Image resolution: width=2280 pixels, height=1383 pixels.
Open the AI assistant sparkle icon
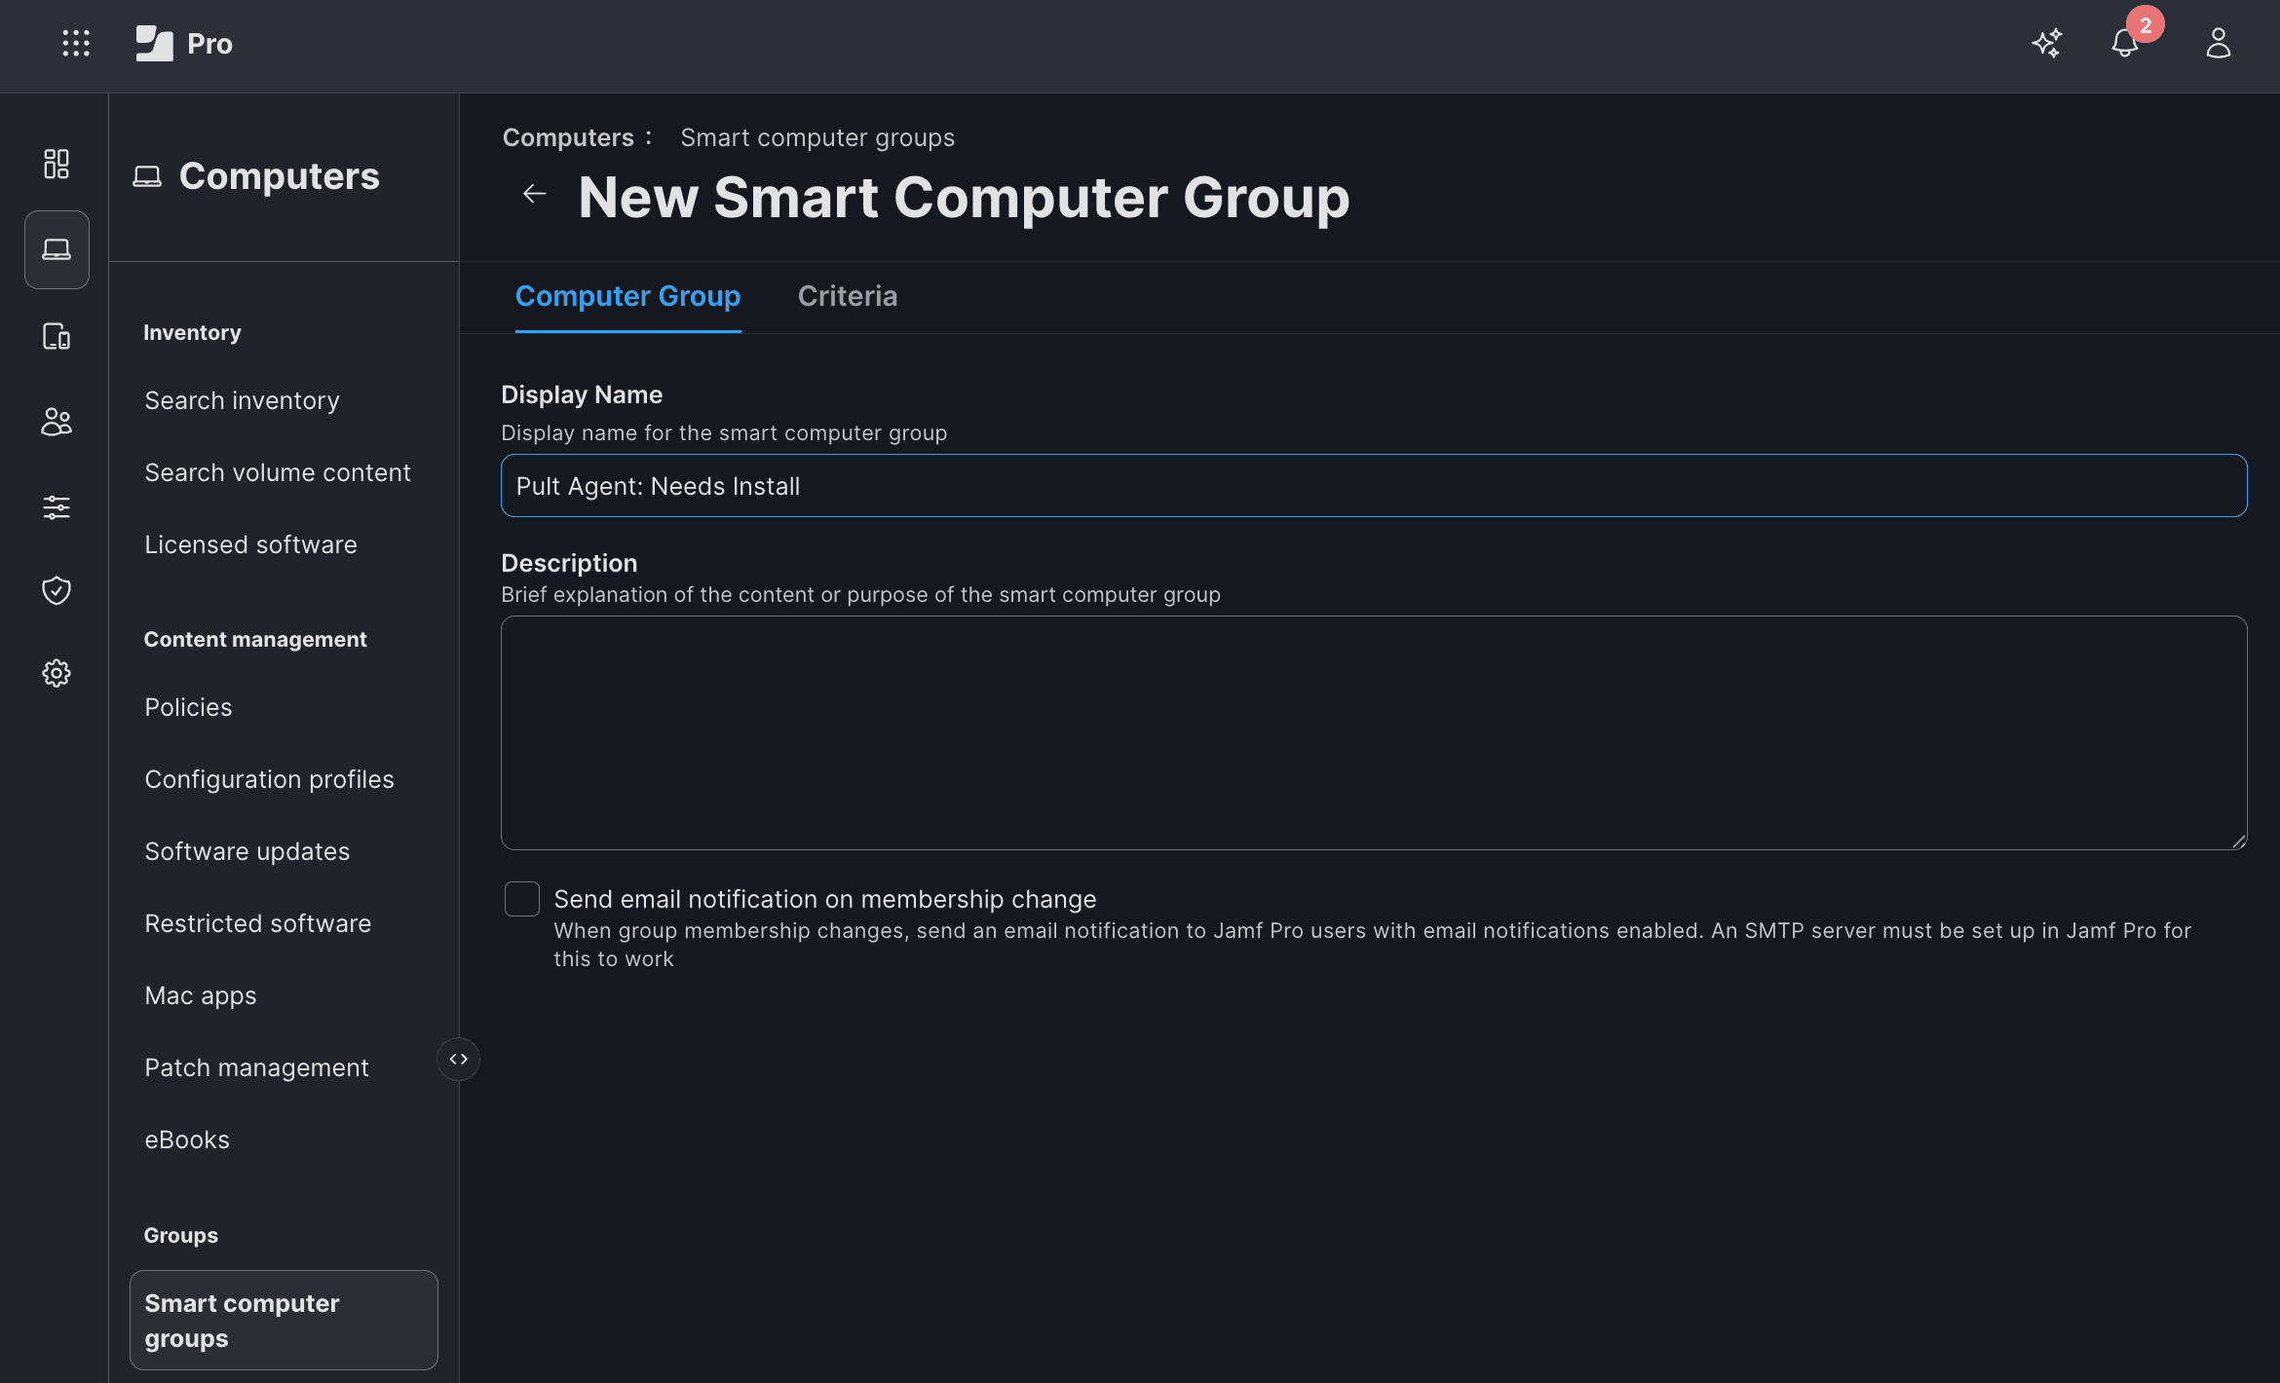[x=2047, y=43]
